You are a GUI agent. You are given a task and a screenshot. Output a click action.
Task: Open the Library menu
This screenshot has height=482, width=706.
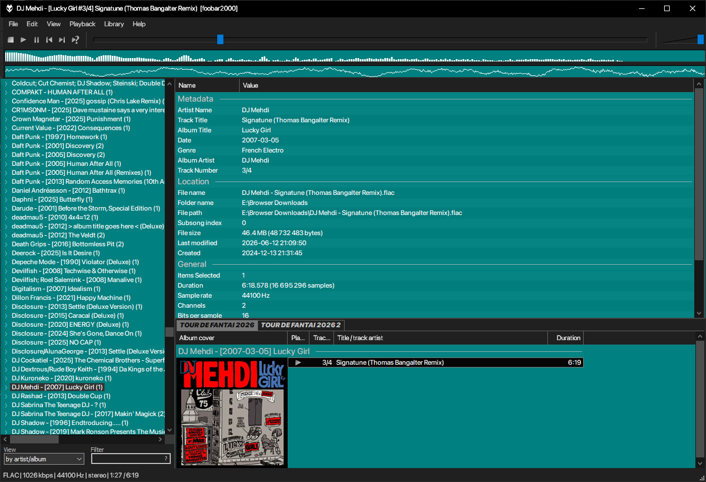click(x=114, y=24)
